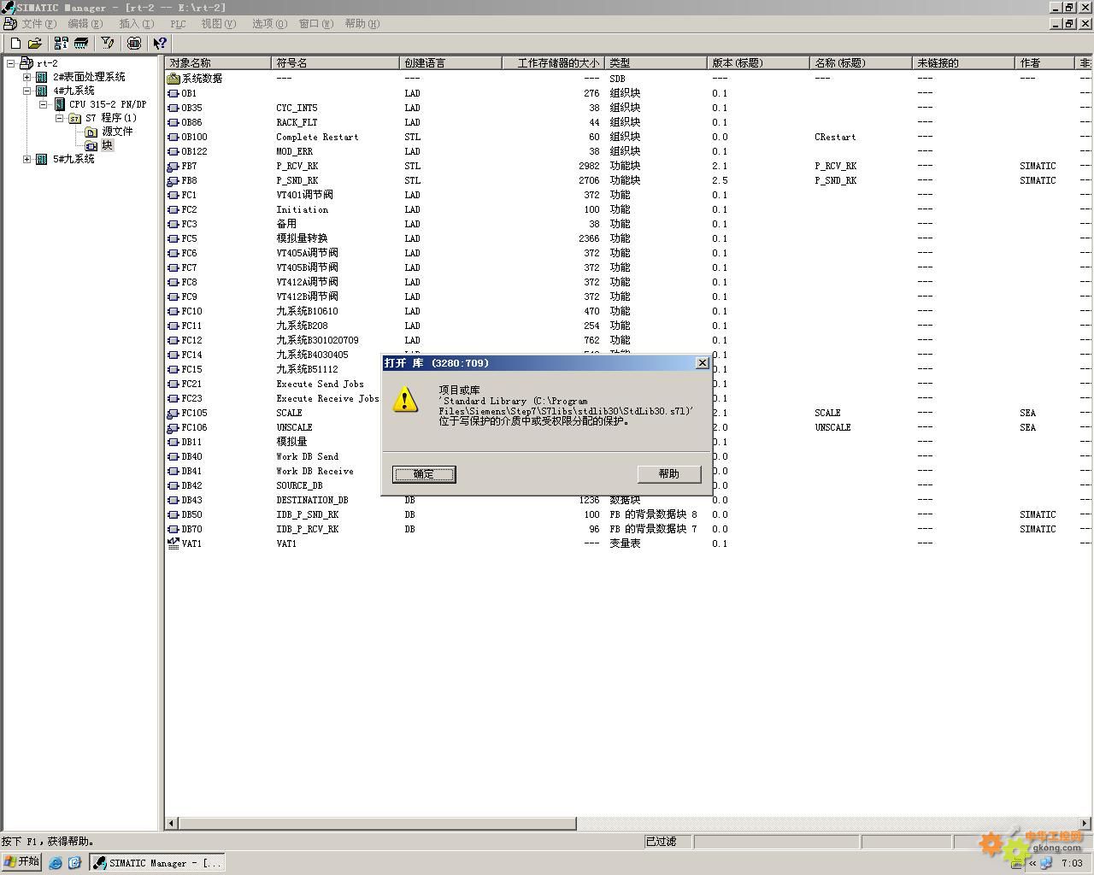Click the IDB_P_SND_RK symbol name
Screen dimensions: 1094x875
coord(307,514)
